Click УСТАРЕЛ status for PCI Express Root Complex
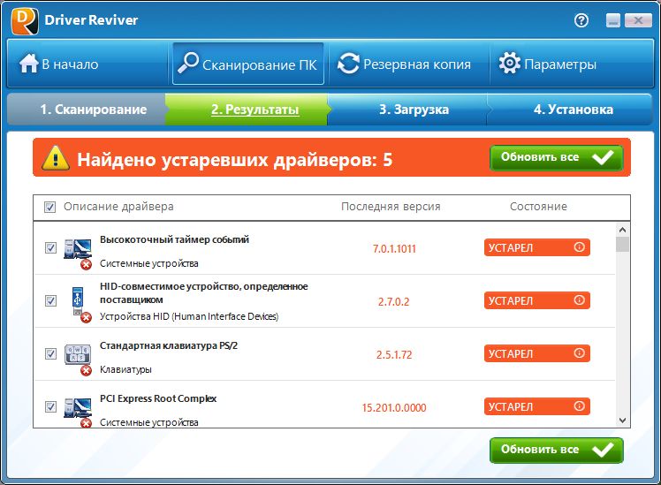This screenshot has height=485, width=661. point(536,407)
